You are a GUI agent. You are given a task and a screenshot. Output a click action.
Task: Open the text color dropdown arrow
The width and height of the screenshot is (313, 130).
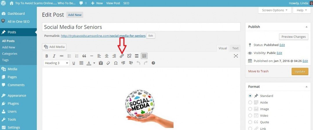[x=94, y=63]
